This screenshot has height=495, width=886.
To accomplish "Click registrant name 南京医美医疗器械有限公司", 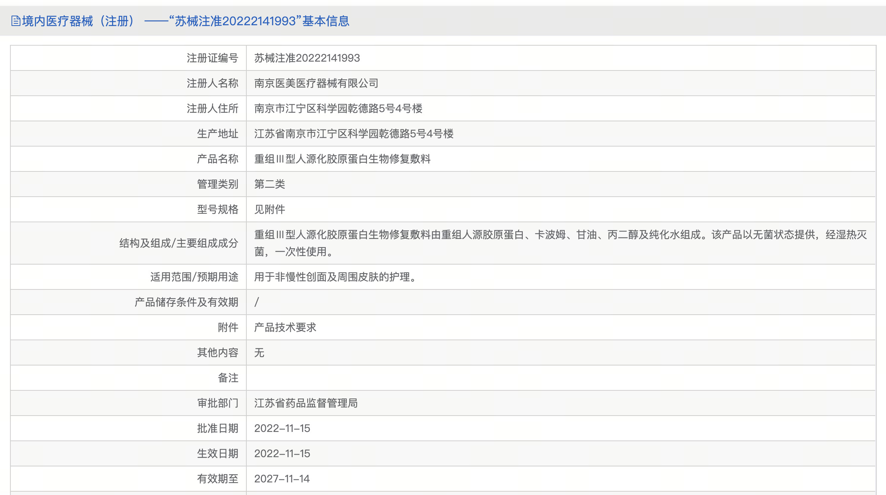I will click(x=316, y=83).
